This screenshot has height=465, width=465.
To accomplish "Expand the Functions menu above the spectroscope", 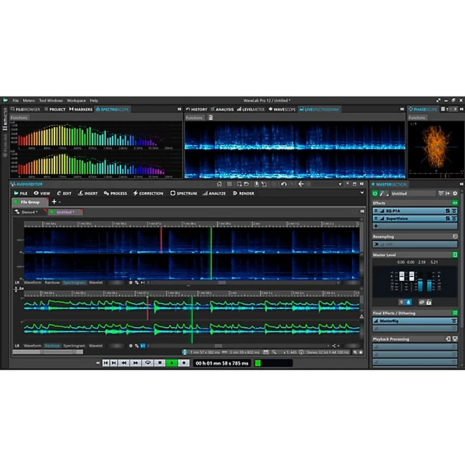I will (x=18, y=117).
